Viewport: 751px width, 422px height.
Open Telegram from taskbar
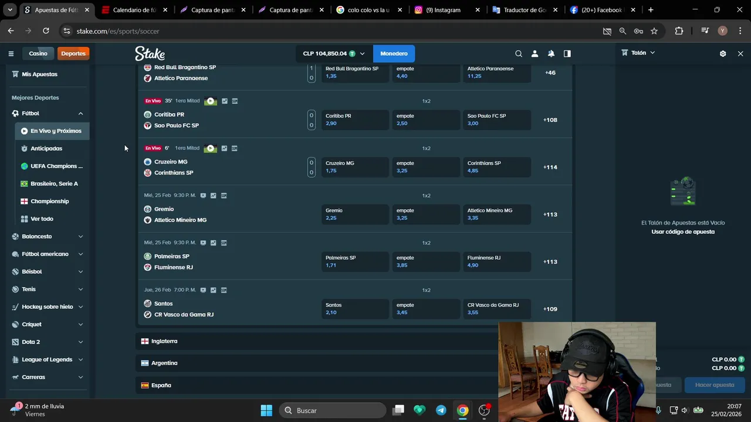[x=441, y=410]
